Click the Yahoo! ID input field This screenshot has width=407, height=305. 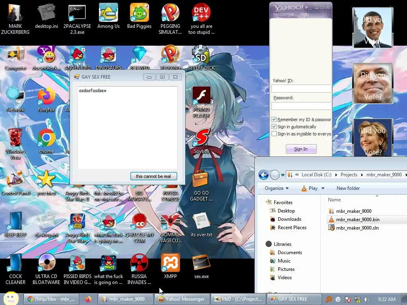pos(301,89)
